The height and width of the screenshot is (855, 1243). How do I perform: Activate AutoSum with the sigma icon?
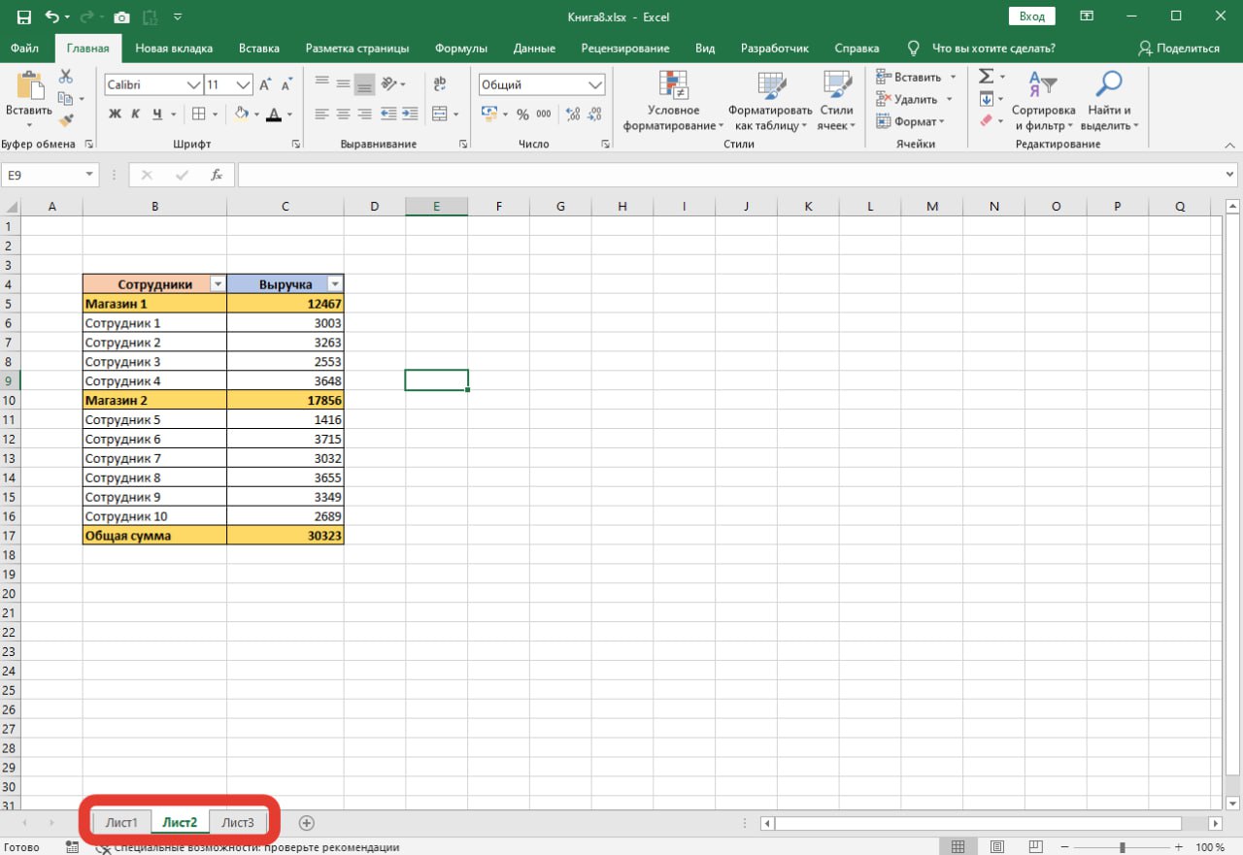986,76
